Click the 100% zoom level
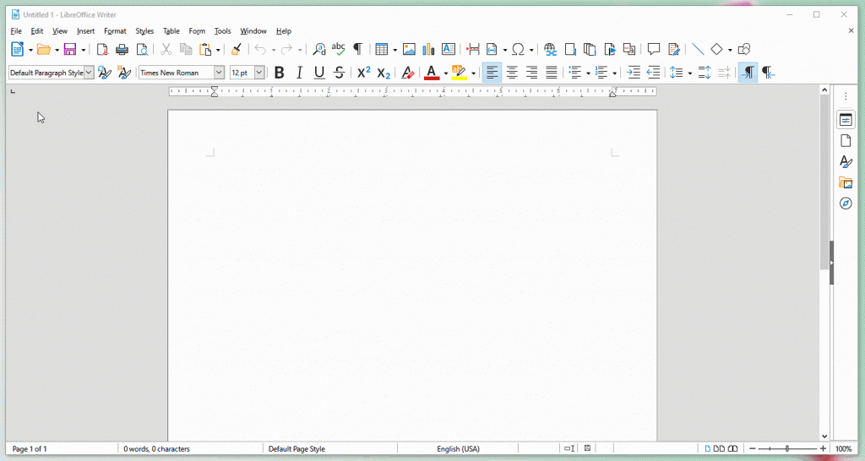The height and width of the screenshot is (461, 865). (x=843, y=449)
